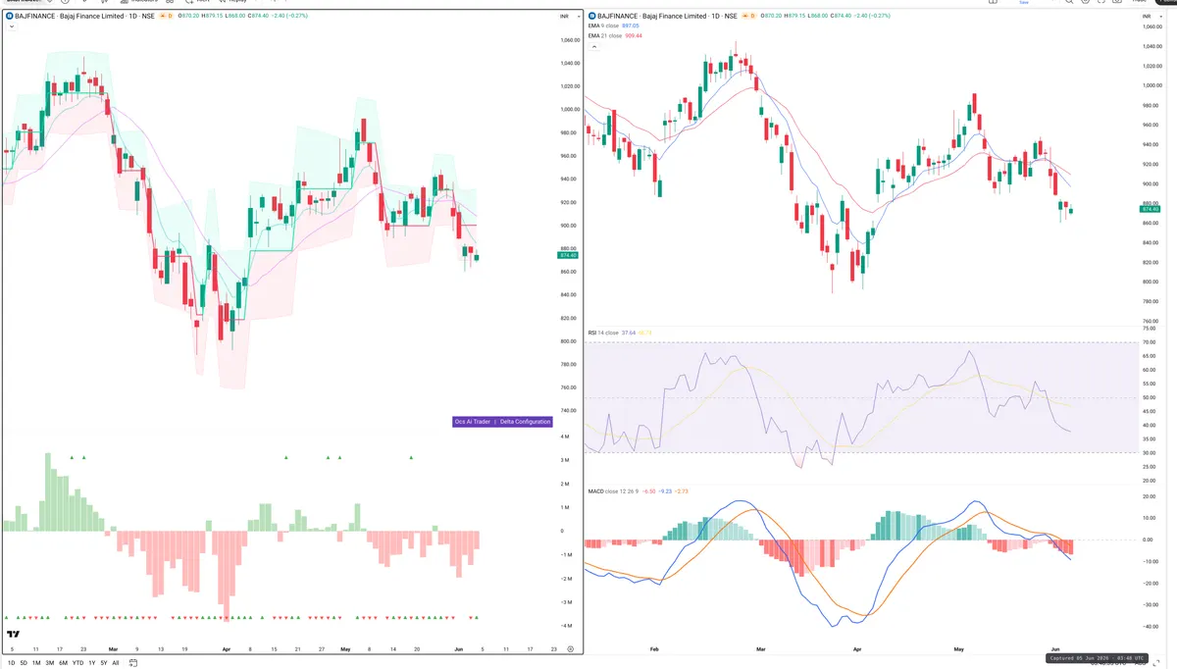
Task: Click Apr label on left chart time axis
Action: tap(227, 649)
